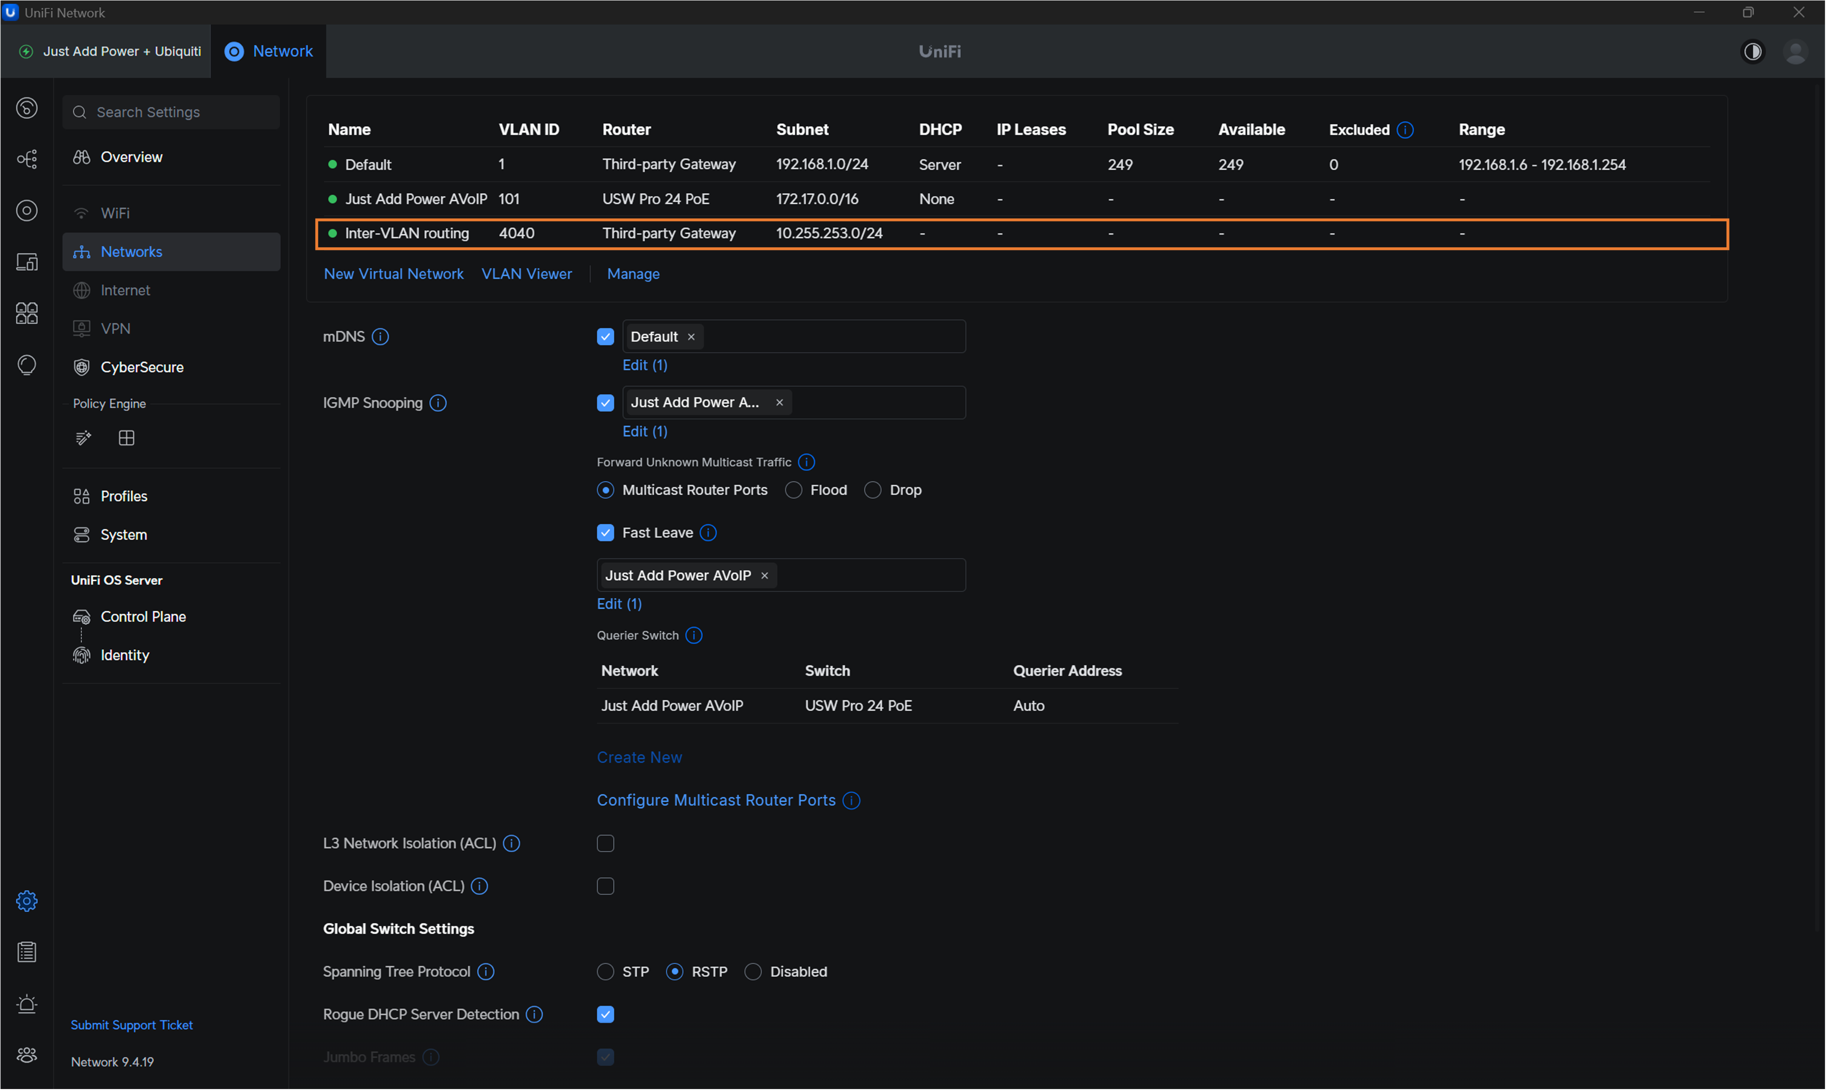Remove Default tag from mDNS field
The width and height of the screenshot is (1826, 1090).
point(691,337)
